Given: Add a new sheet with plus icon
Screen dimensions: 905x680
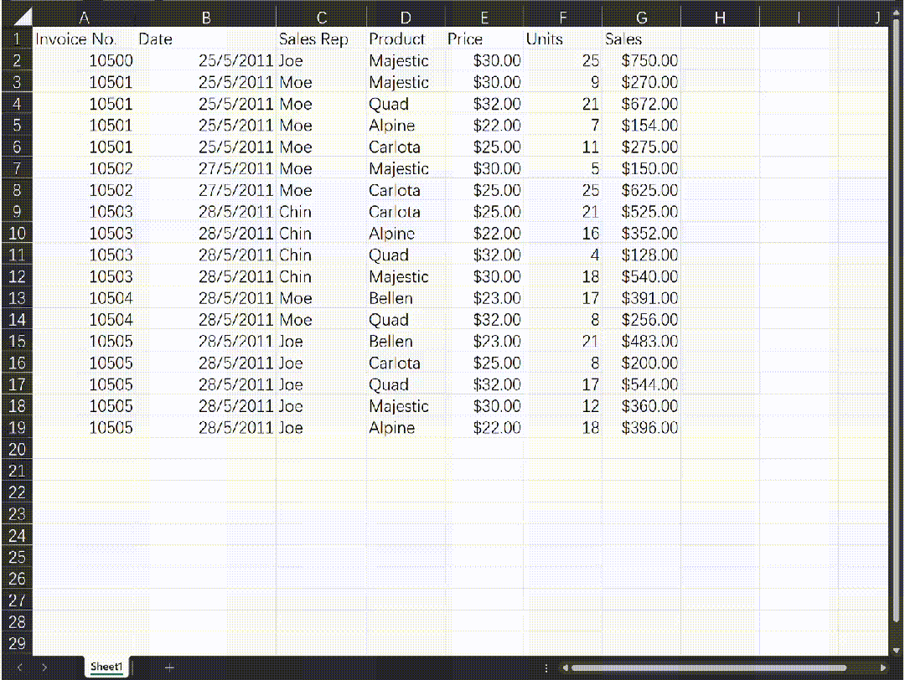Looking at the screenshot, I should point(169,667).
